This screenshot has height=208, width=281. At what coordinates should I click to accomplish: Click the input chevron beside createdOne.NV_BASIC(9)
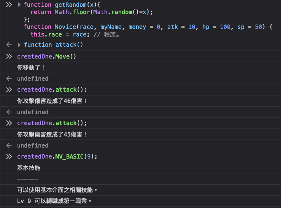click(x=9, y=157)
